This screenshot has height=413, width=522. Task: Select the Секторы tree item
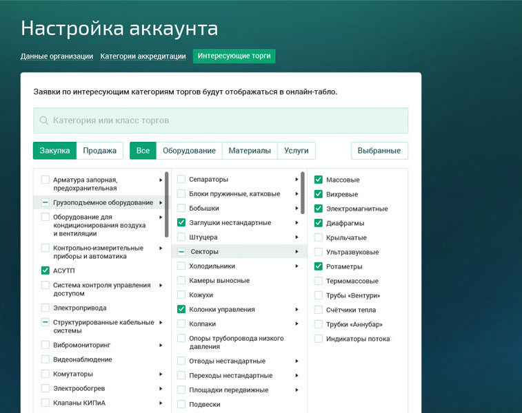[203, 252]
